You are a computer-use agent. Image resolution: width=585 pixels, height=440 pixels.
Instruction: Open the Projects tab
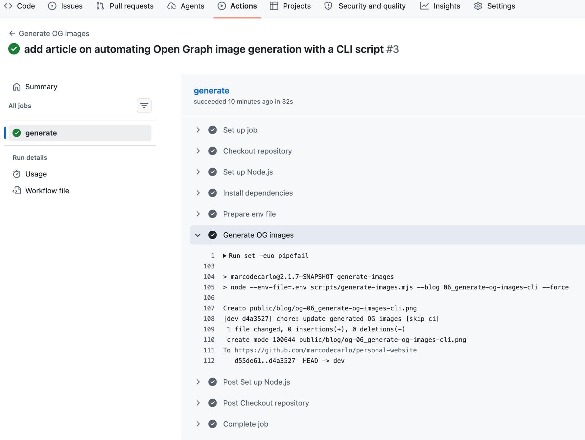tap(290, 6)
